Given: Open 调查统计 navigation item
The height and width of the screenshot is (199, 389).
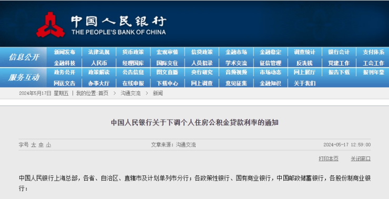Looking at the screenshot, I should (x=305, y=52).
